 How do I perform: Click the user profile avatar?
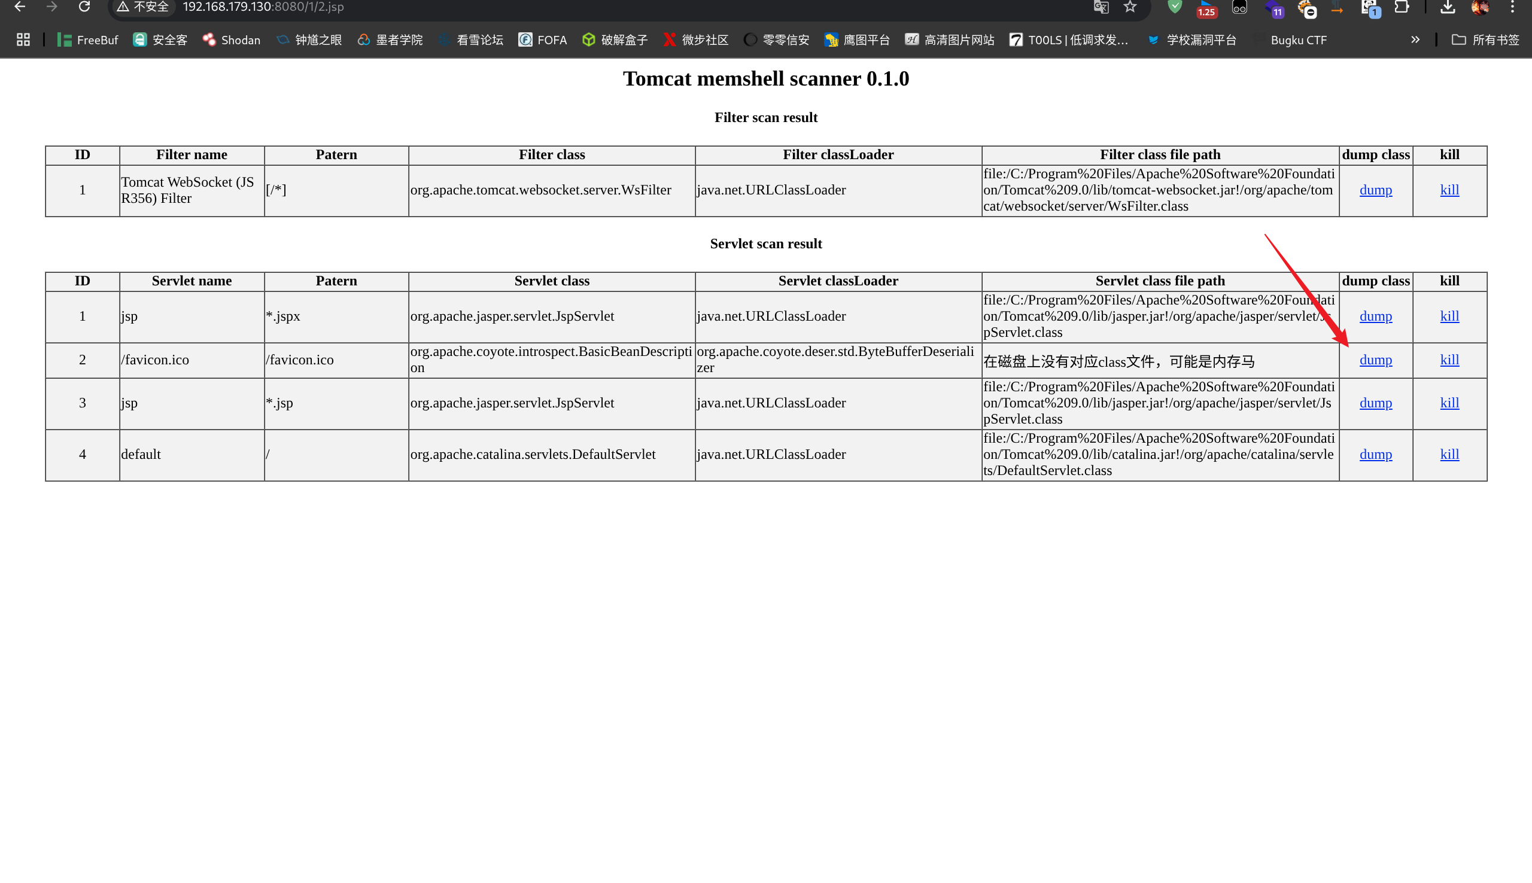1479,7
